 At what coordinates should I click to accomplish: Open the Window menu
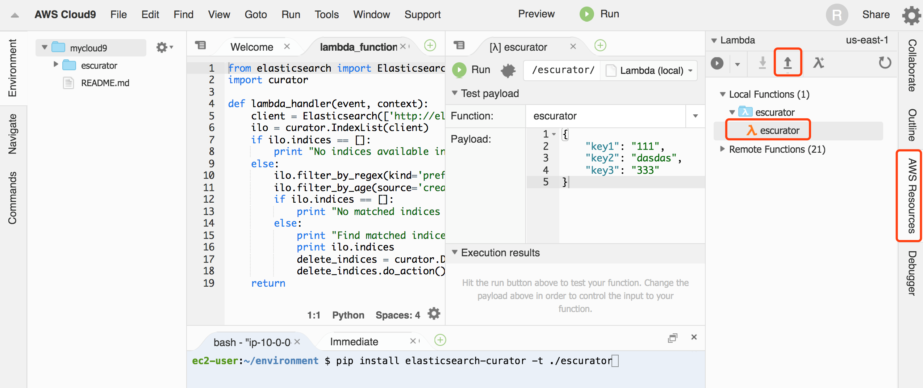pos(372,14)
